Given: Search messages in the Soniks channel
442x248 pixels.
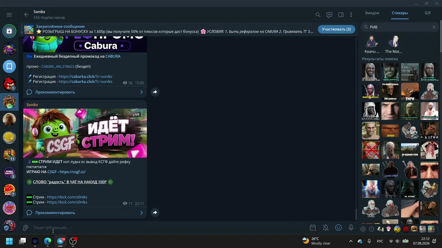Looking at the screenshot, I should (x=318, y=15).
